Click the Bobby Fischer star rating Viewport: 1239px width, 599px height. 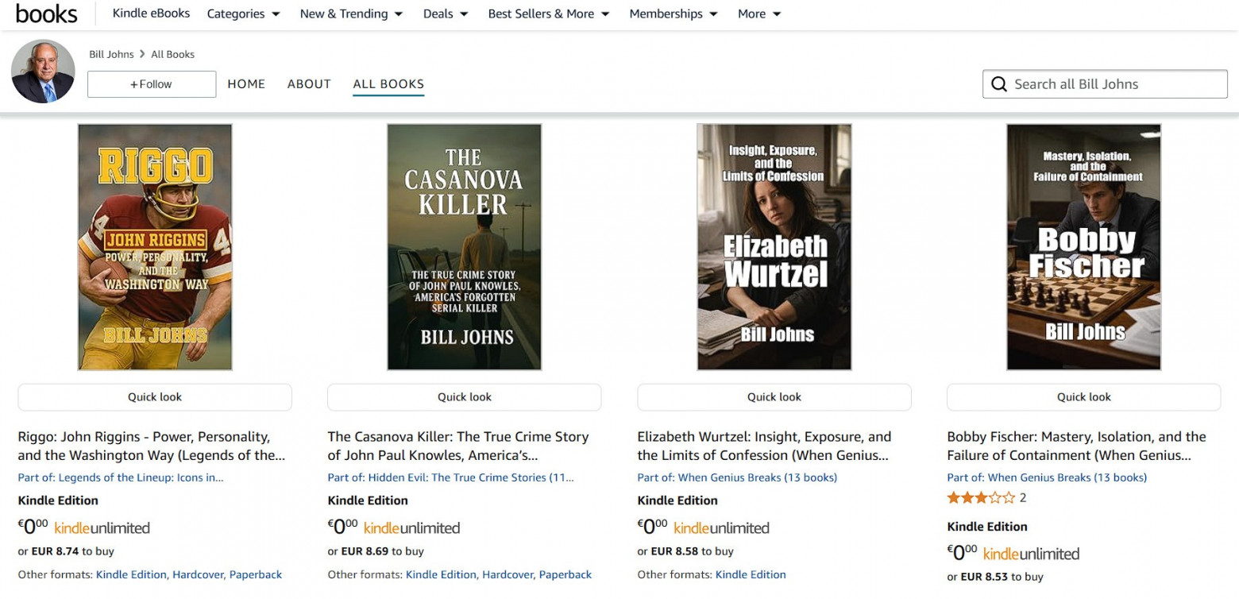coord(981,498)
